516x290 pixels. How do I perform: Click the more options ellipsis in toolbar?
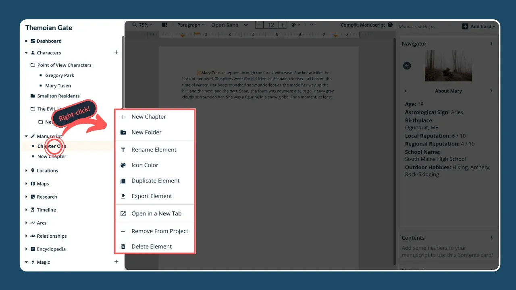click(312, 25)
